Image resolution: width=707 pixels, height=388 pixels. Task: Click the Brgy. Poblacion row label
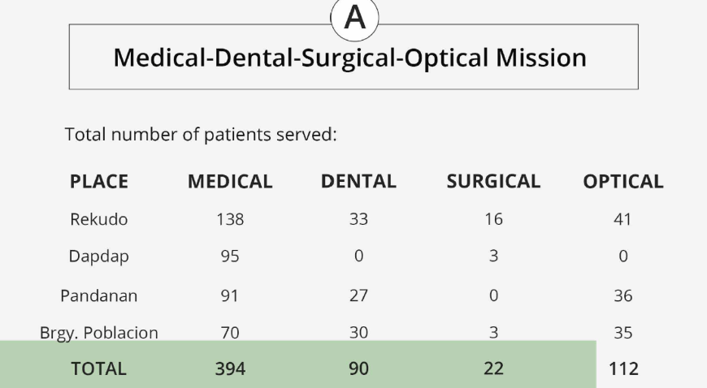pyautogui.click(x=99, y=333)
